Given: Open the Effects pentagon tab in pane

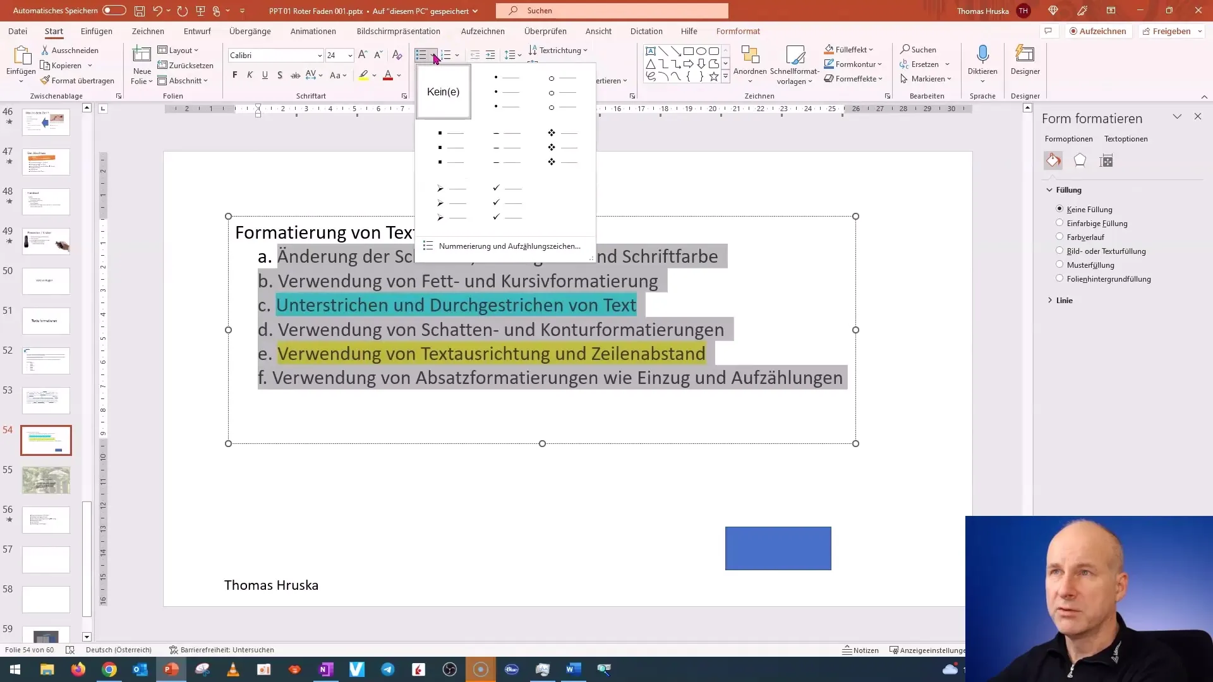Looking at the screenshot, I should [1080, 160].
